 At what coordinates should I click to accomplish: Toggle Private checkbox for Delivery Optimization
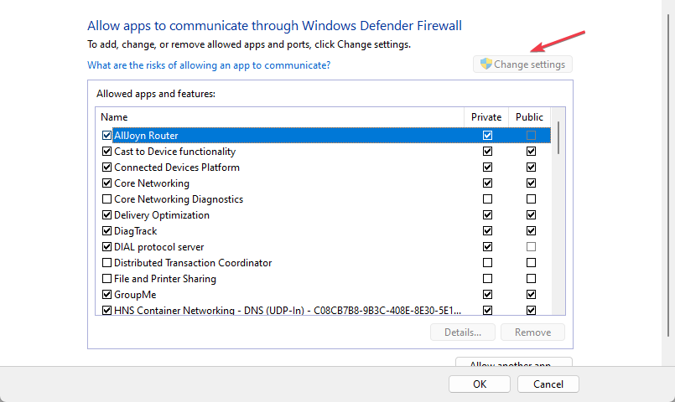tap(487, 215)
